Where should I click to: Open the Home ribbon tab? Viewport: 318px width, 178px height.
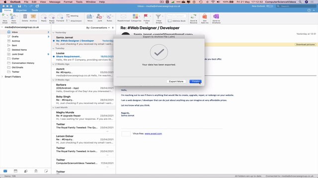7,10
